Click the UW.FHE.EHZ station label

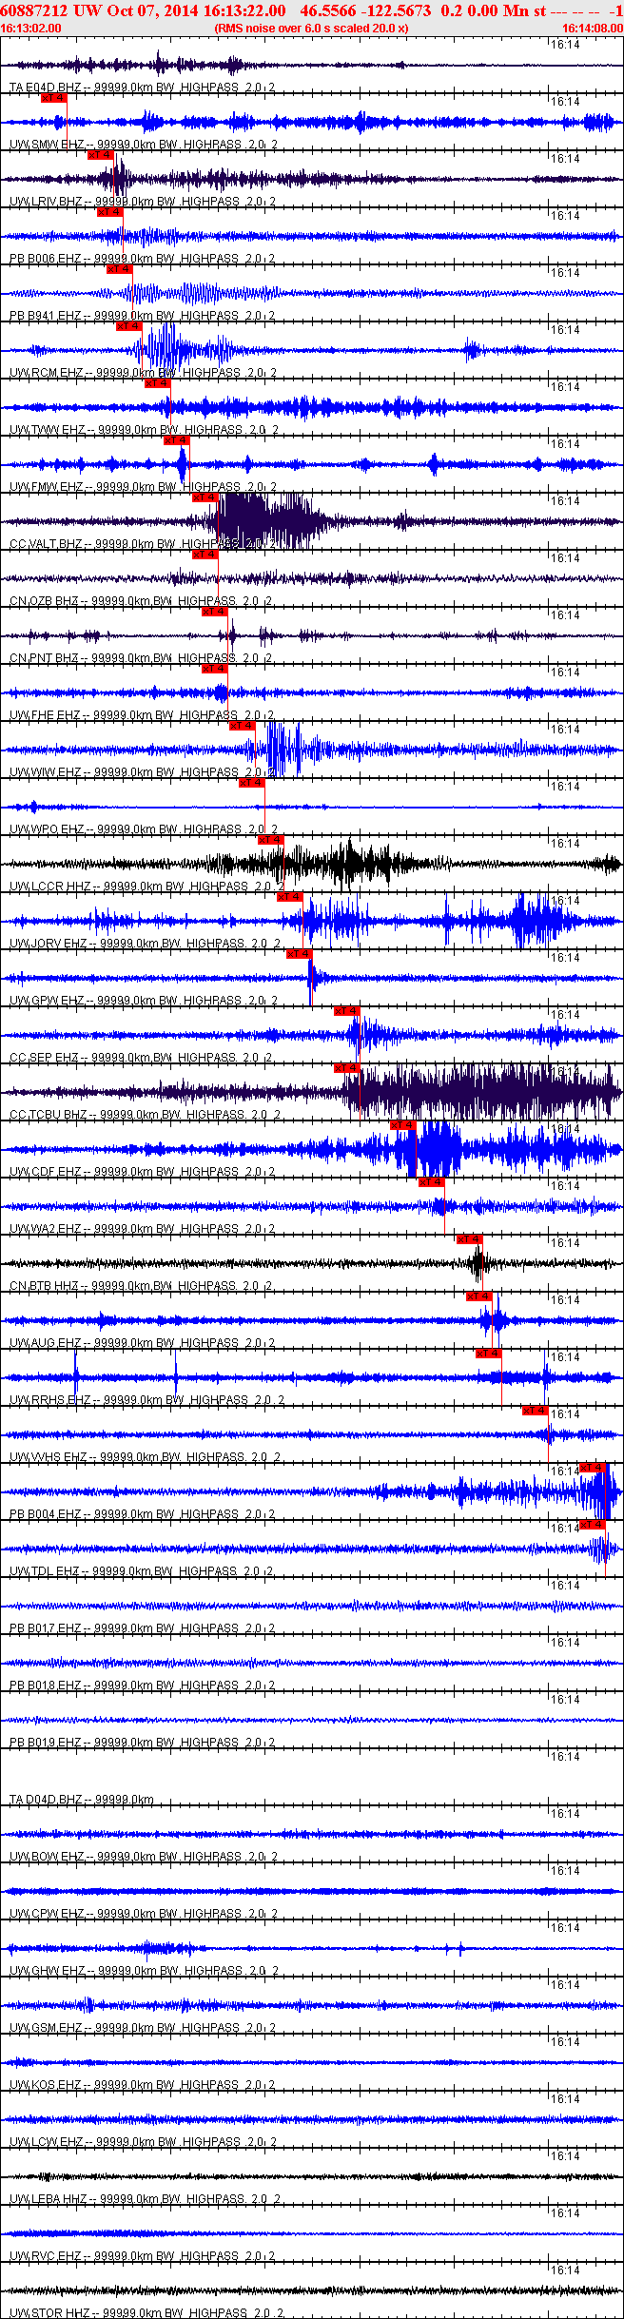pos(46,715)
